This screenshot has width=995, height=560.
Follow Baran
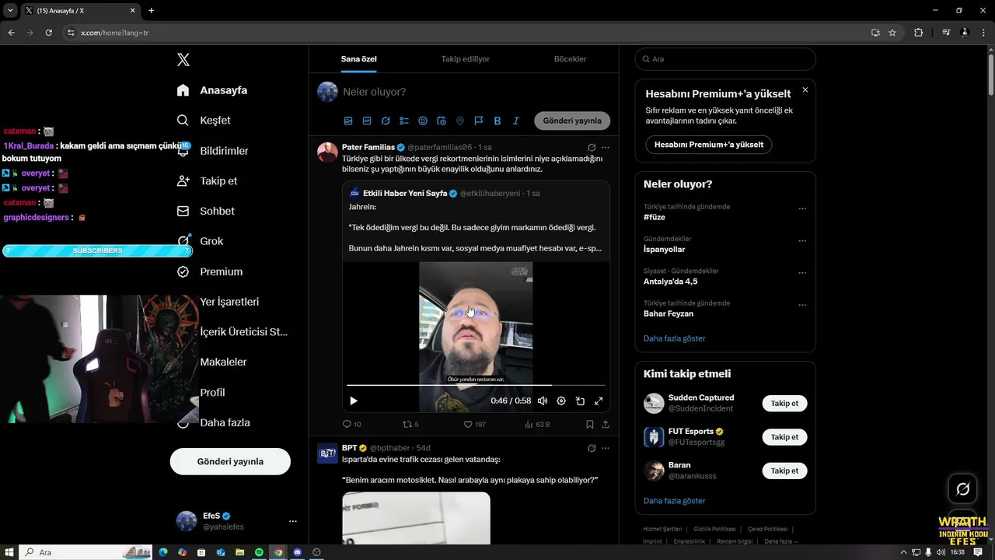(784, 471)
